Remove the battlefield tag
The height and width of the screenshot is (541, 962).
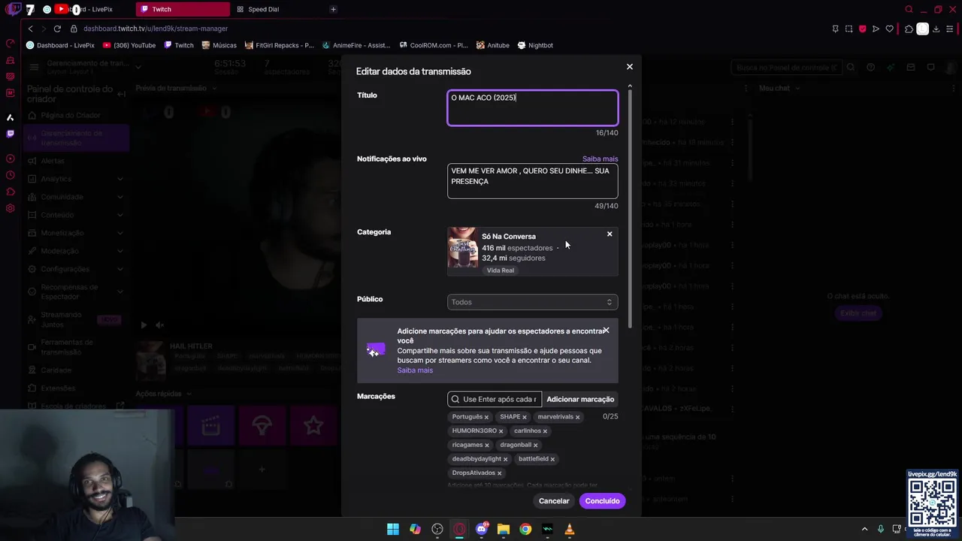pyautogui.click(x=552, y=459)
